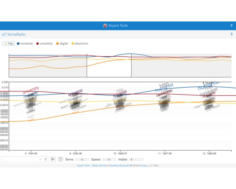Viewport: 236px width, 189px height.
Task: Toggle the digital legend entry
Action: point(62,43)
